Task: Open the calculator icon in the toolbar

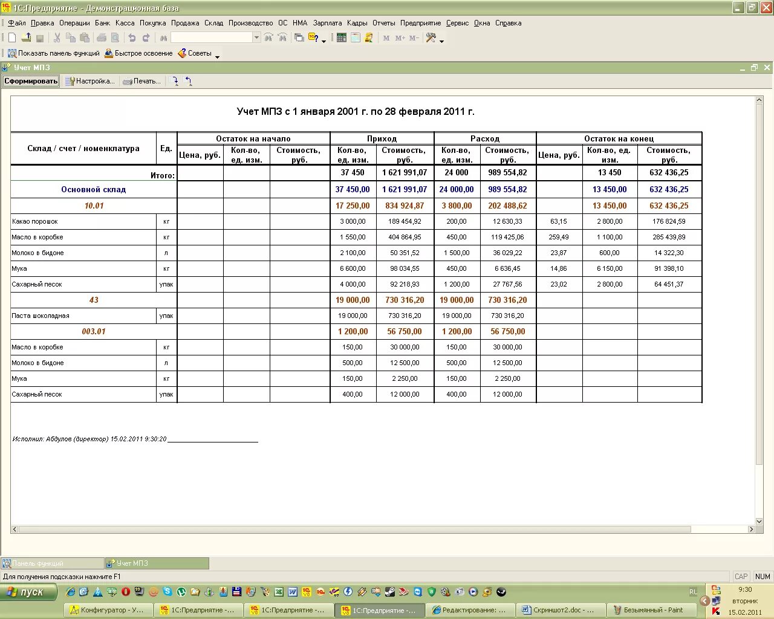Action: tap(342, 37)
